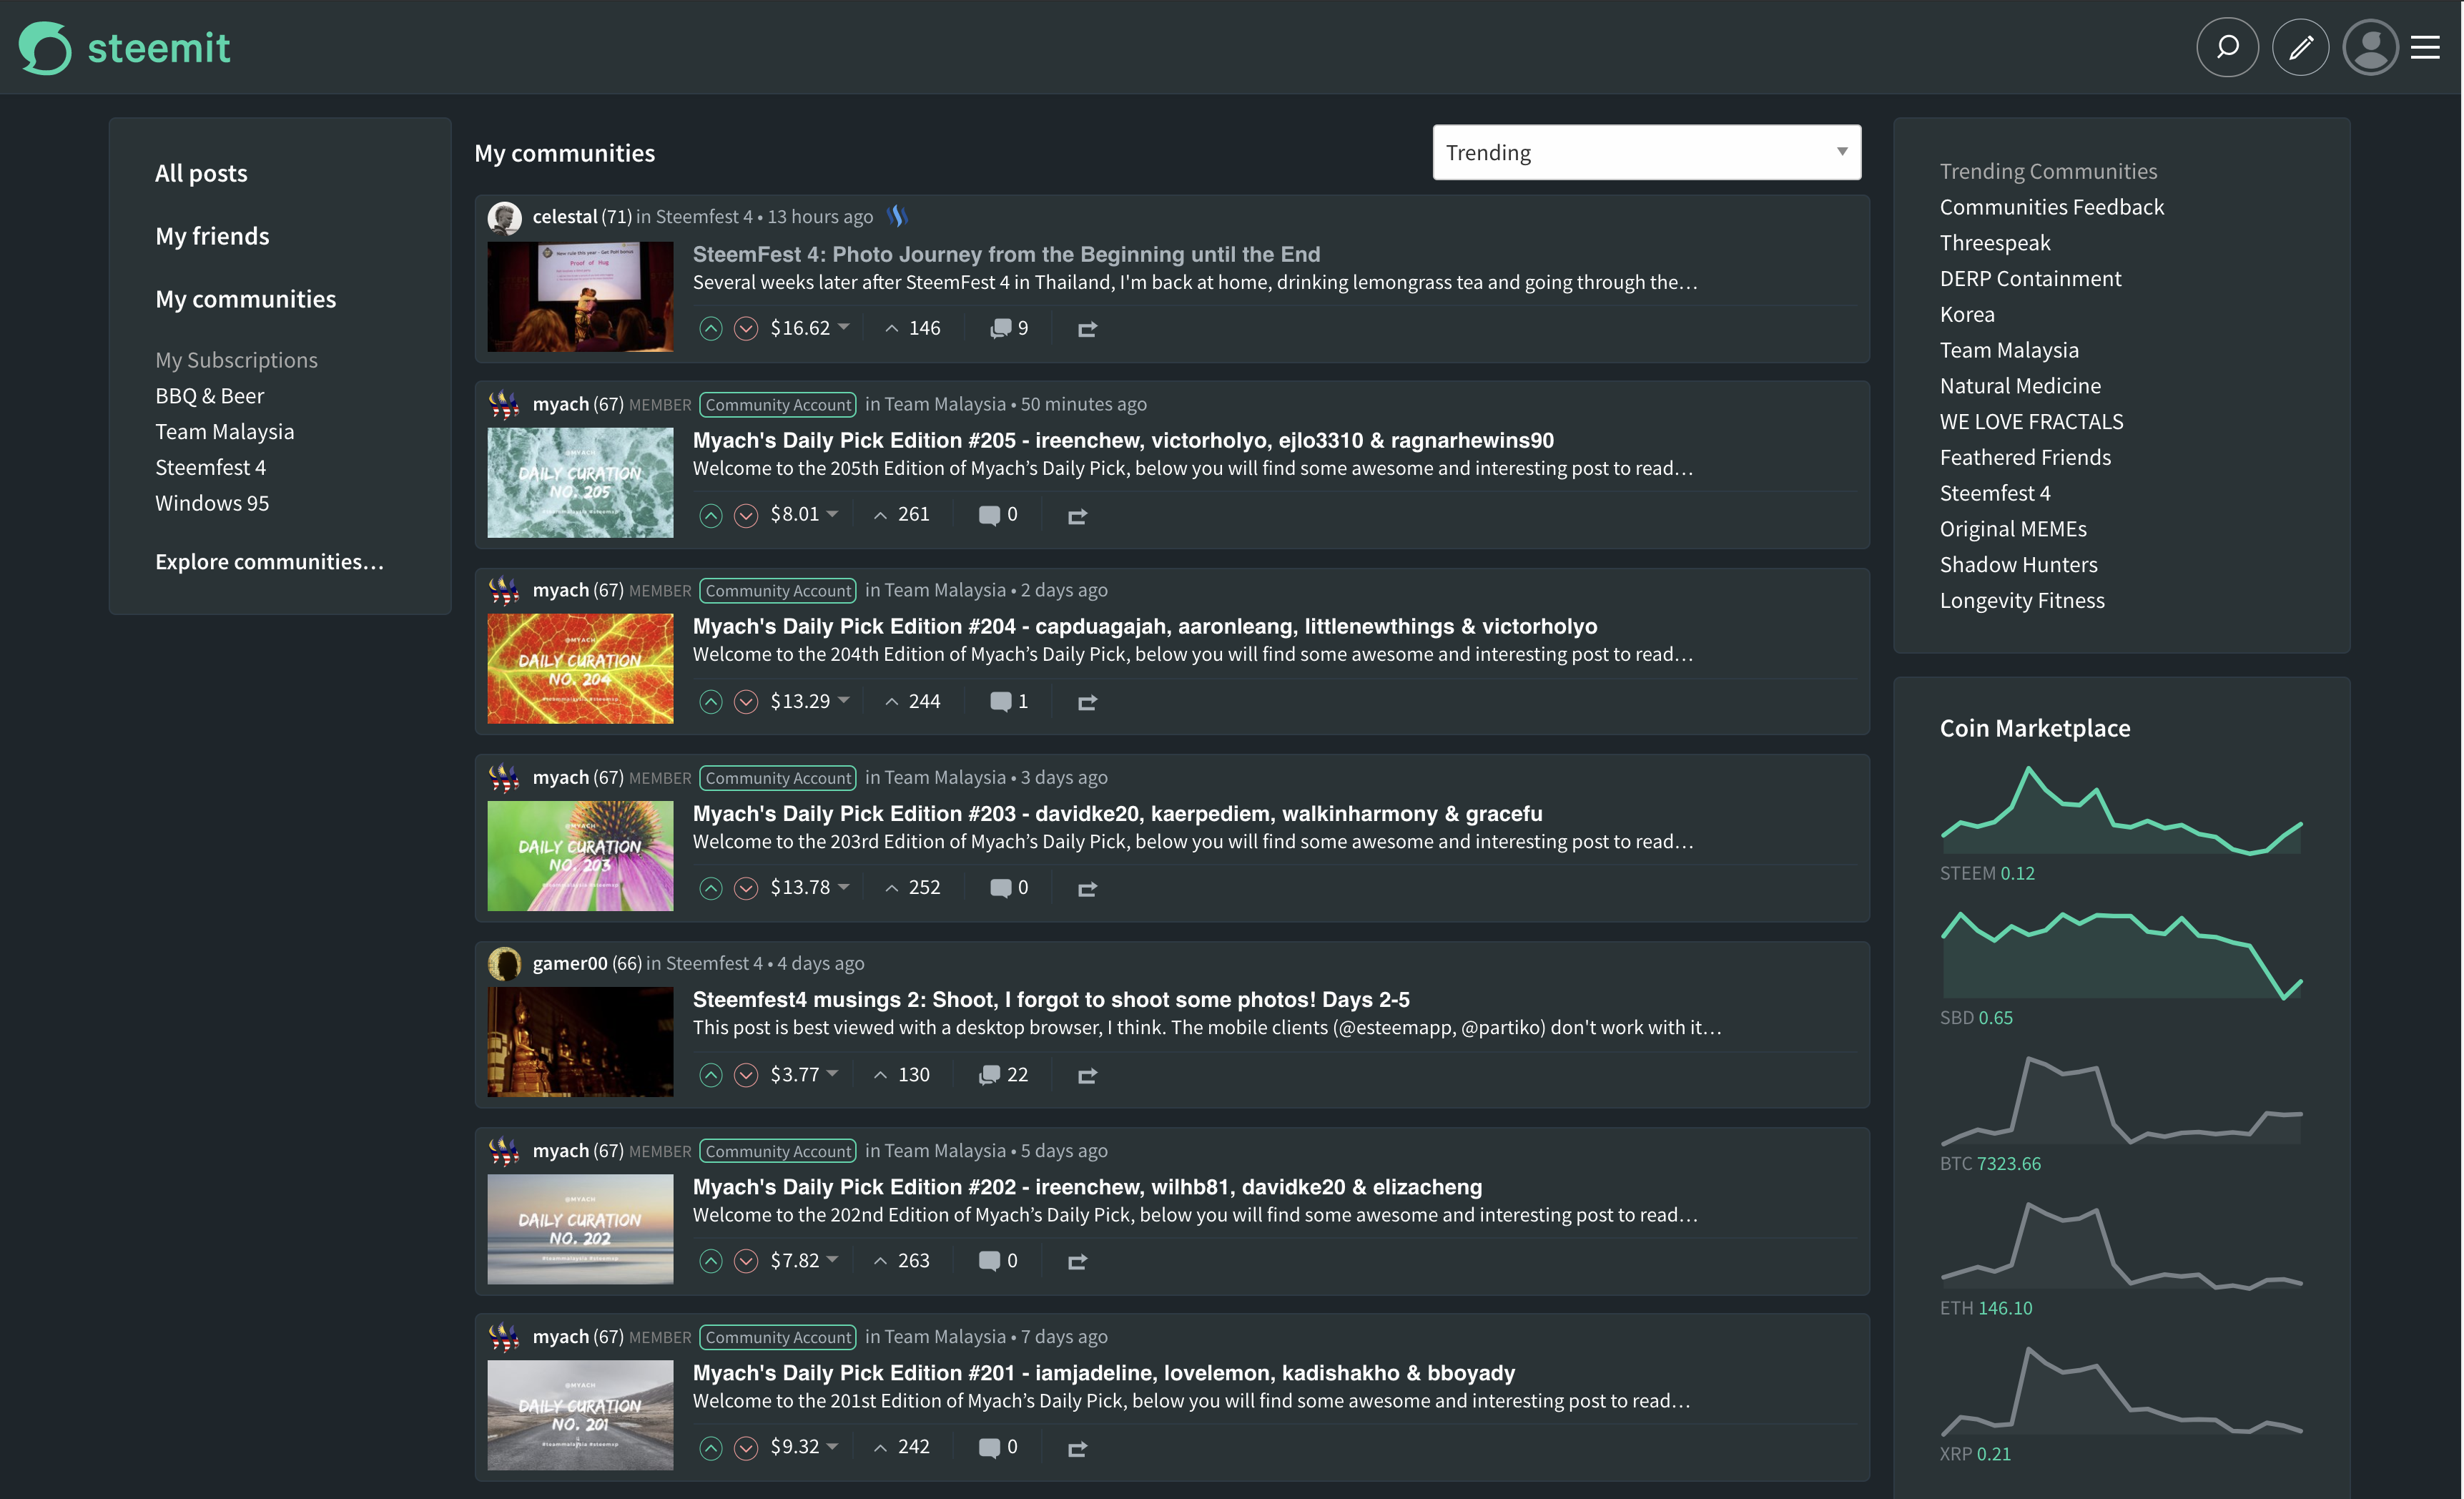The image size is (2464, 1499).
Task: Open Shadow Hunters community
Action: [2018, 565]
